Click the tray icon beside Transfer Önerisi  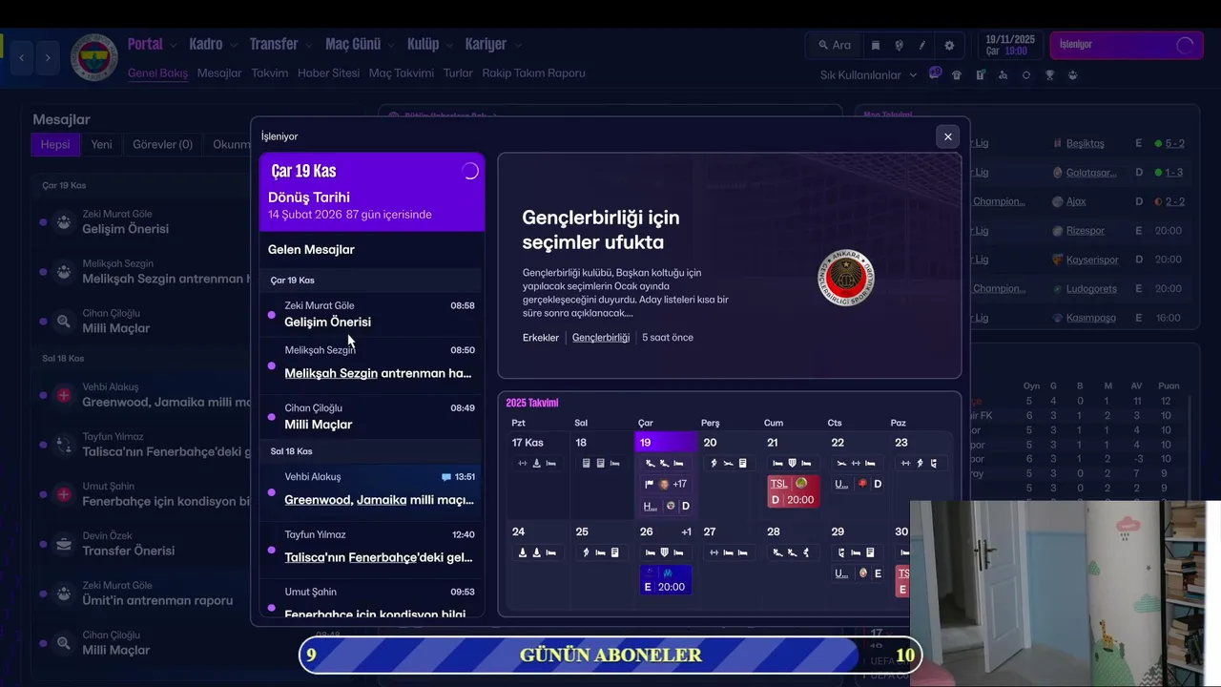(64, 544)
